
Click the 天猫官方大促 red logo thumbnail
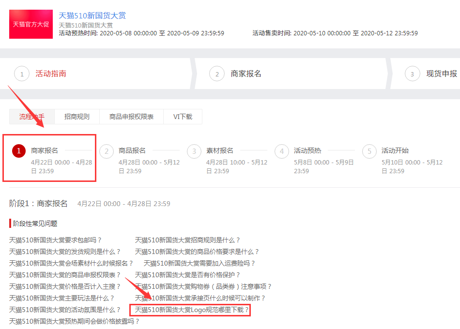[31, 24]
